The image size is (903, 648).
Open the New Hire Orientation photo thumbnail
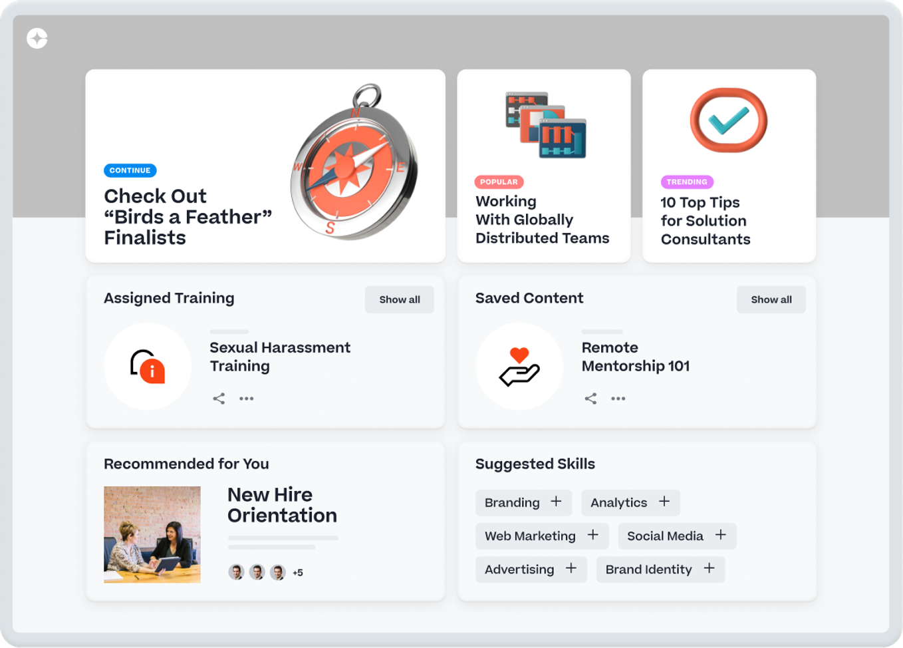pyautogui.click(x=152, y=535)
